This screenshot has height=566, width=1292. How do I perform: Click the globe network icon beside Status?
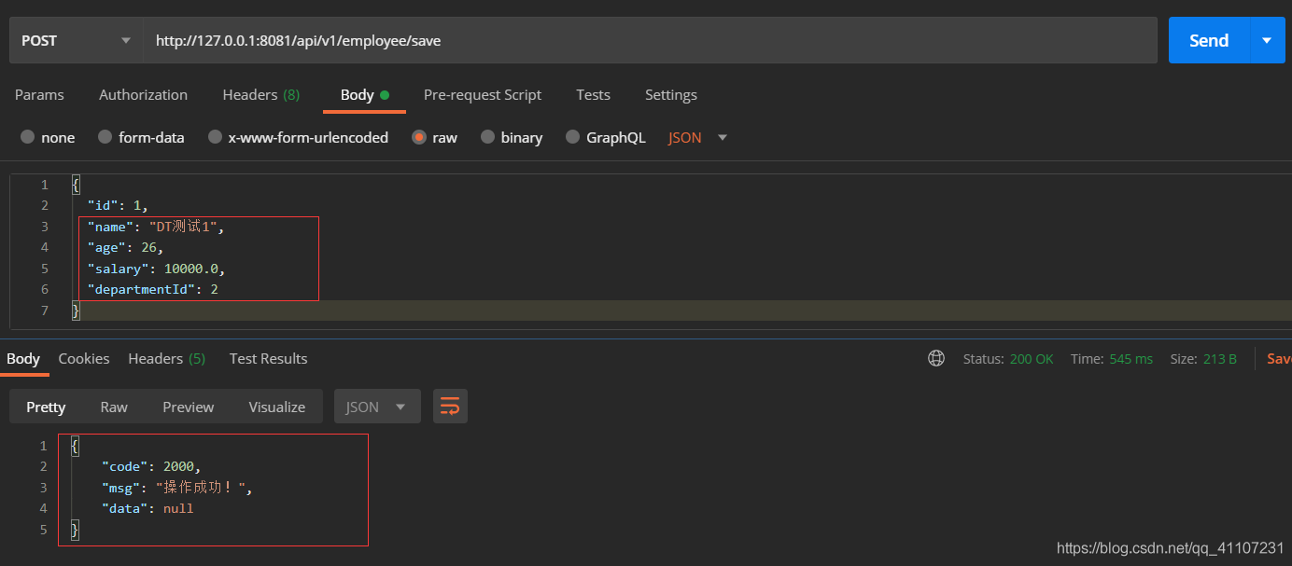[936, 359]
